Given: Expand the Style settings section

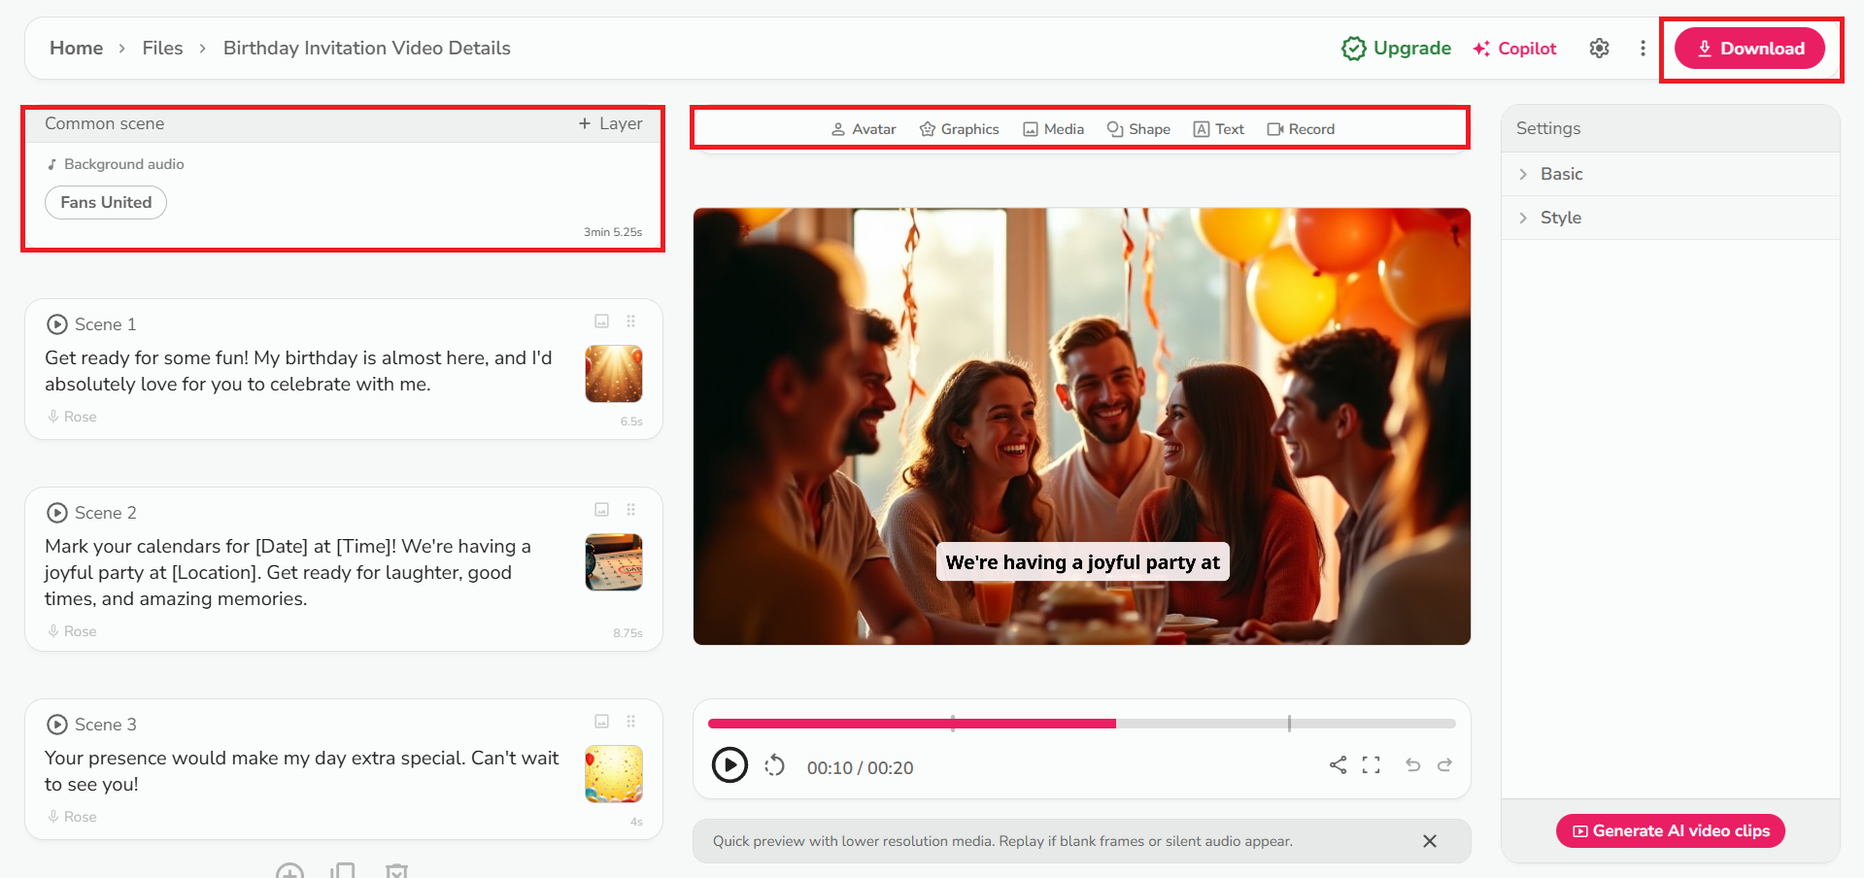Looking at the screenshot, I should point(1671,218).
